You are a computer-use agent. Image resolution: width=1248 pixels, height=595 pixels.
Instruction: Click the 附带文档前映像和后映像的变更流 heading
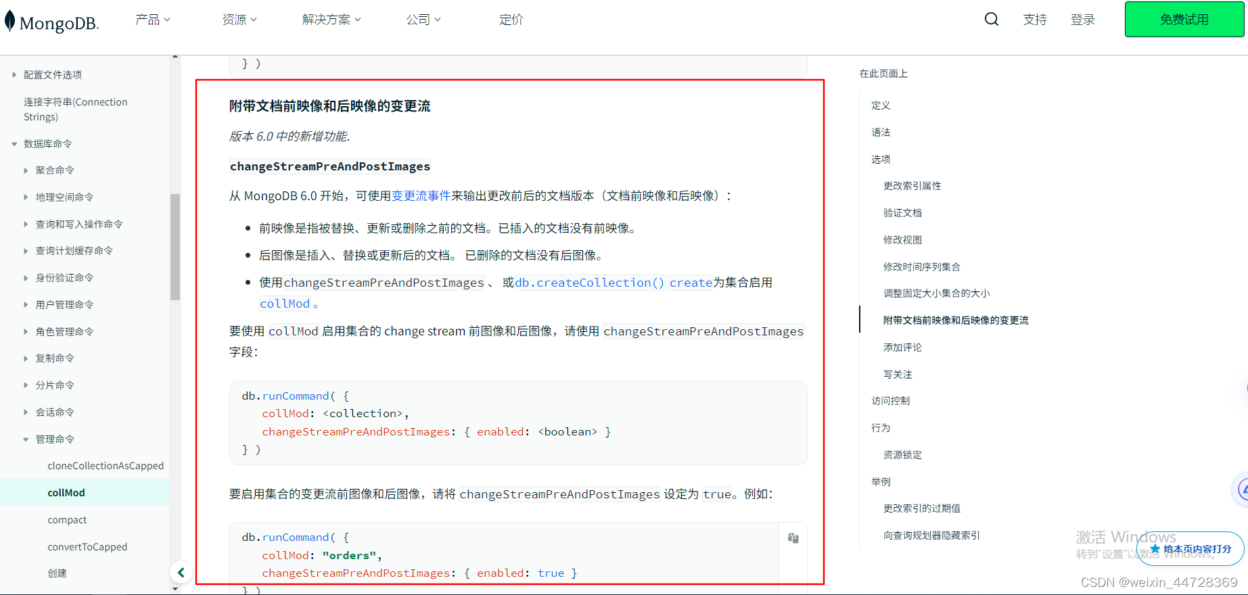click(x=329, y=106)
